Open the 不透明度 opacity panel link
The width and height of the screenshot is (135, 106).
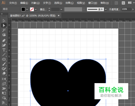click(x=114, y=9)
